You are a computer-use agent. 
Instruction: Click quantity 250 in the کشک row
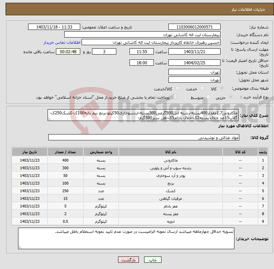point(65,191)
